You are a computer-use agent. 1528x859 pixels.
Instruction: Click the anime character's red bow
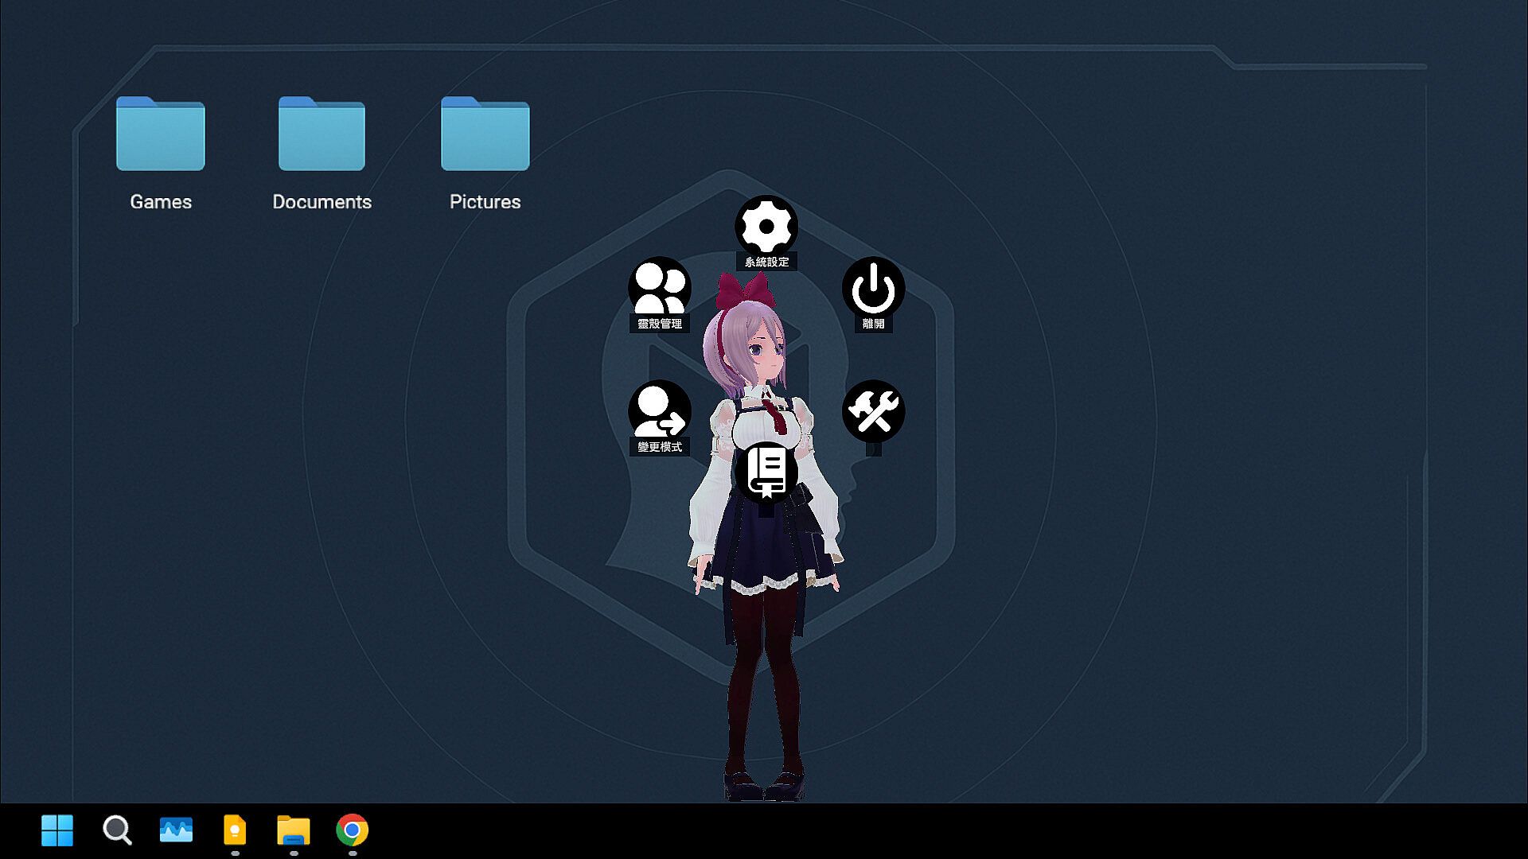click(x=743, y=290)
